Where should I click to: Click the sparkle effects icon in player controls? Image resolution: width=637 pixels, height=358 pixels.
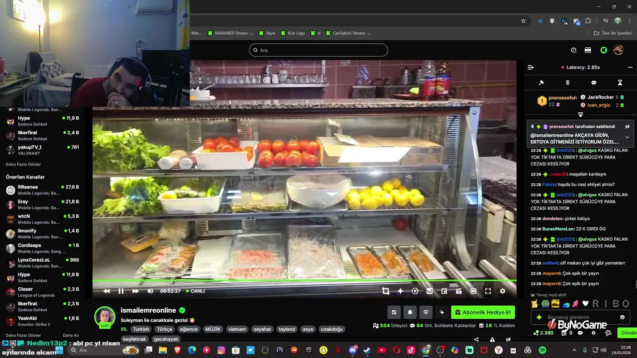point(400,291)
